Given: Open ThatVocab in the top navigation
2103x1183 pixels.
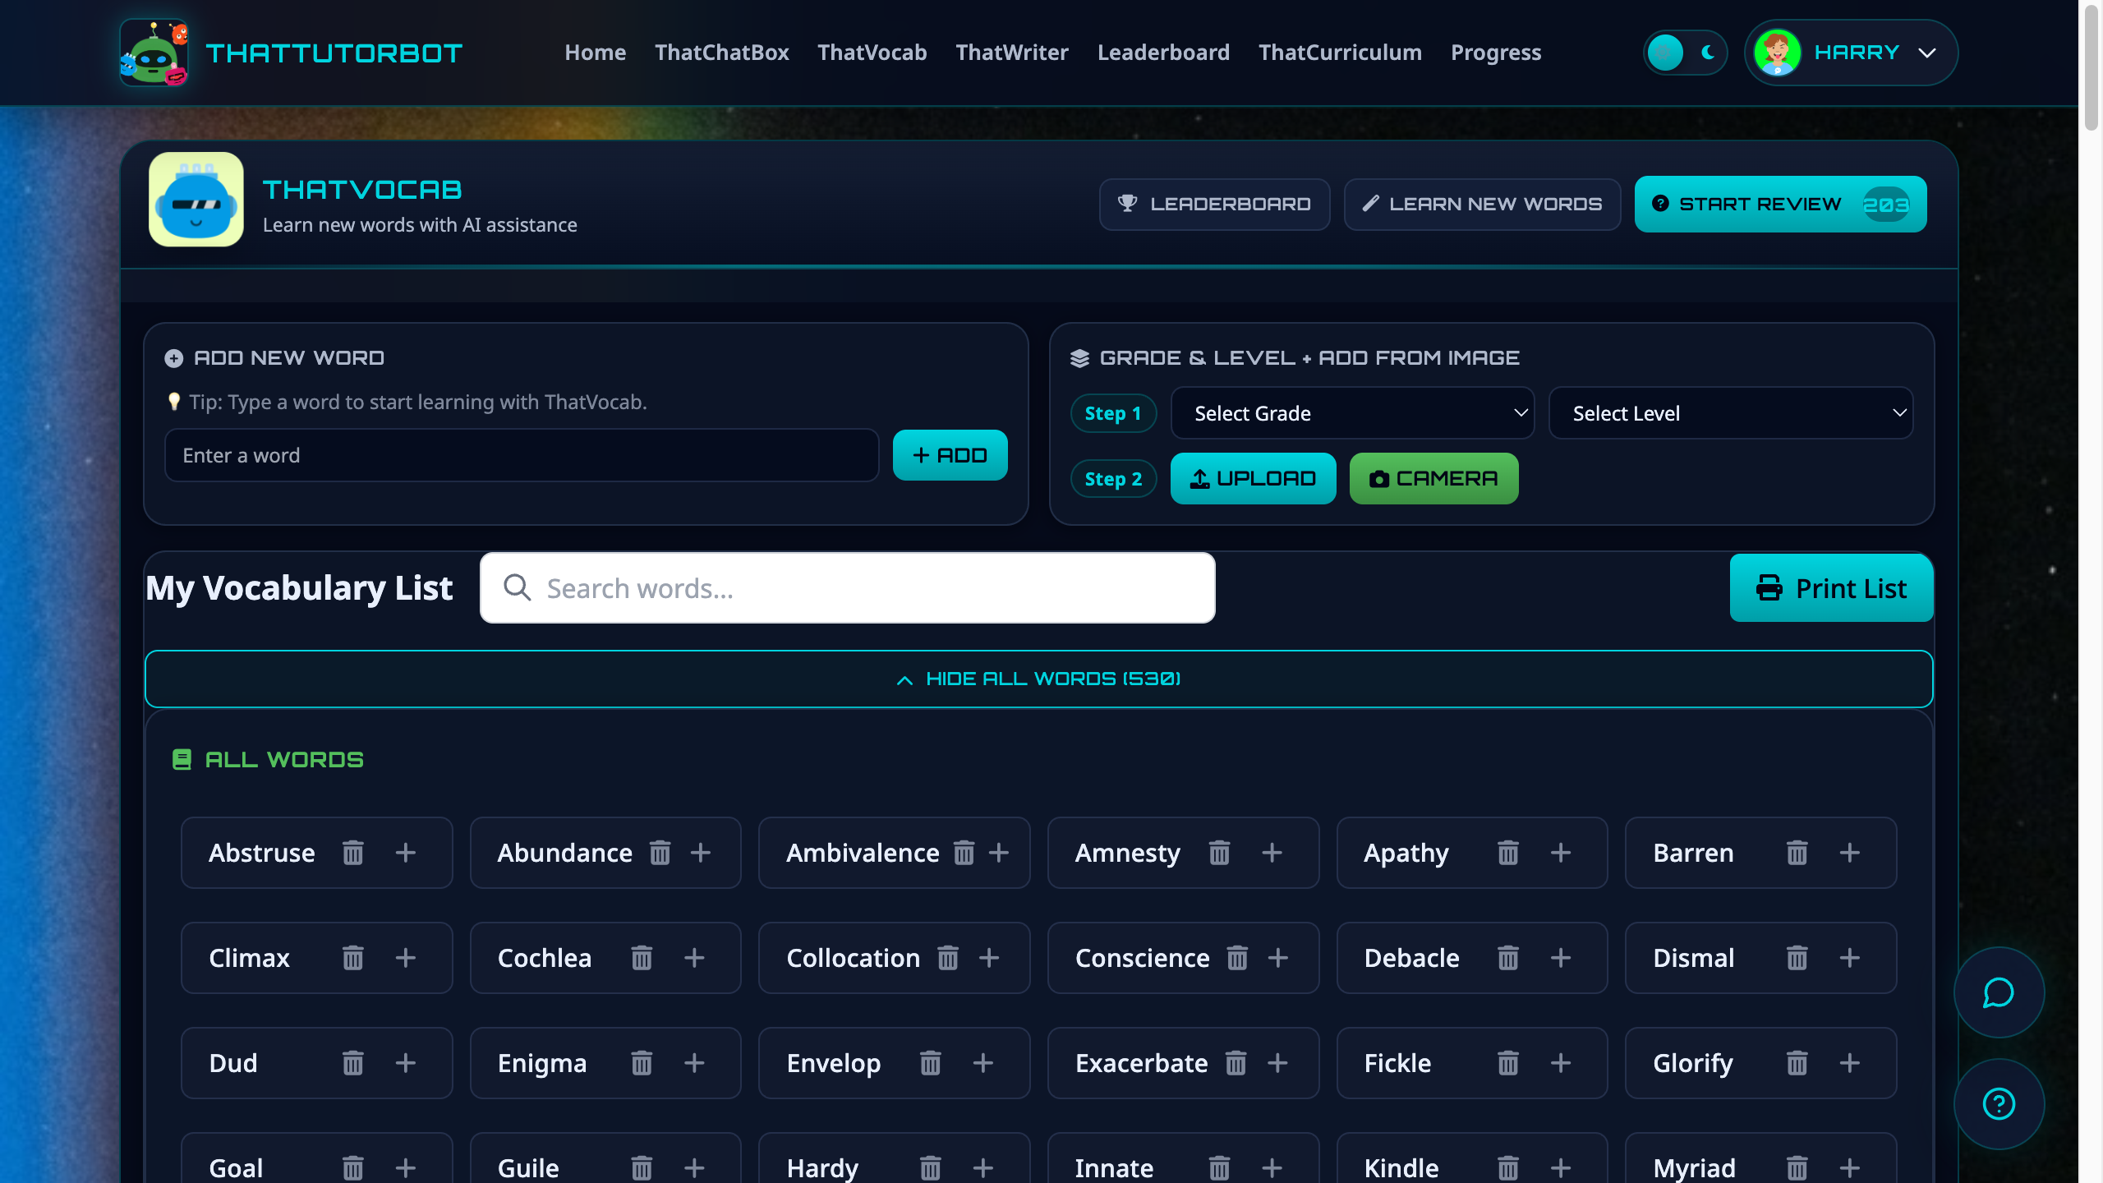Looking at the screenshot, I should pos(872,53).
